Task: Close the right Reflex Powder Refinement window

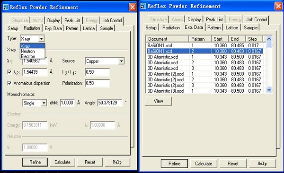Action: tap(278, 6)
